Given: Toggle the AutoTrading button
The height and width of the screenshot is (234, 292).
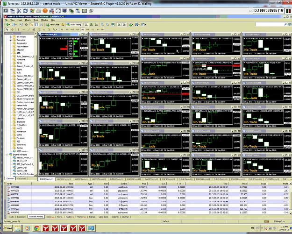Looking at the screenshot, I should coord(74,25).
